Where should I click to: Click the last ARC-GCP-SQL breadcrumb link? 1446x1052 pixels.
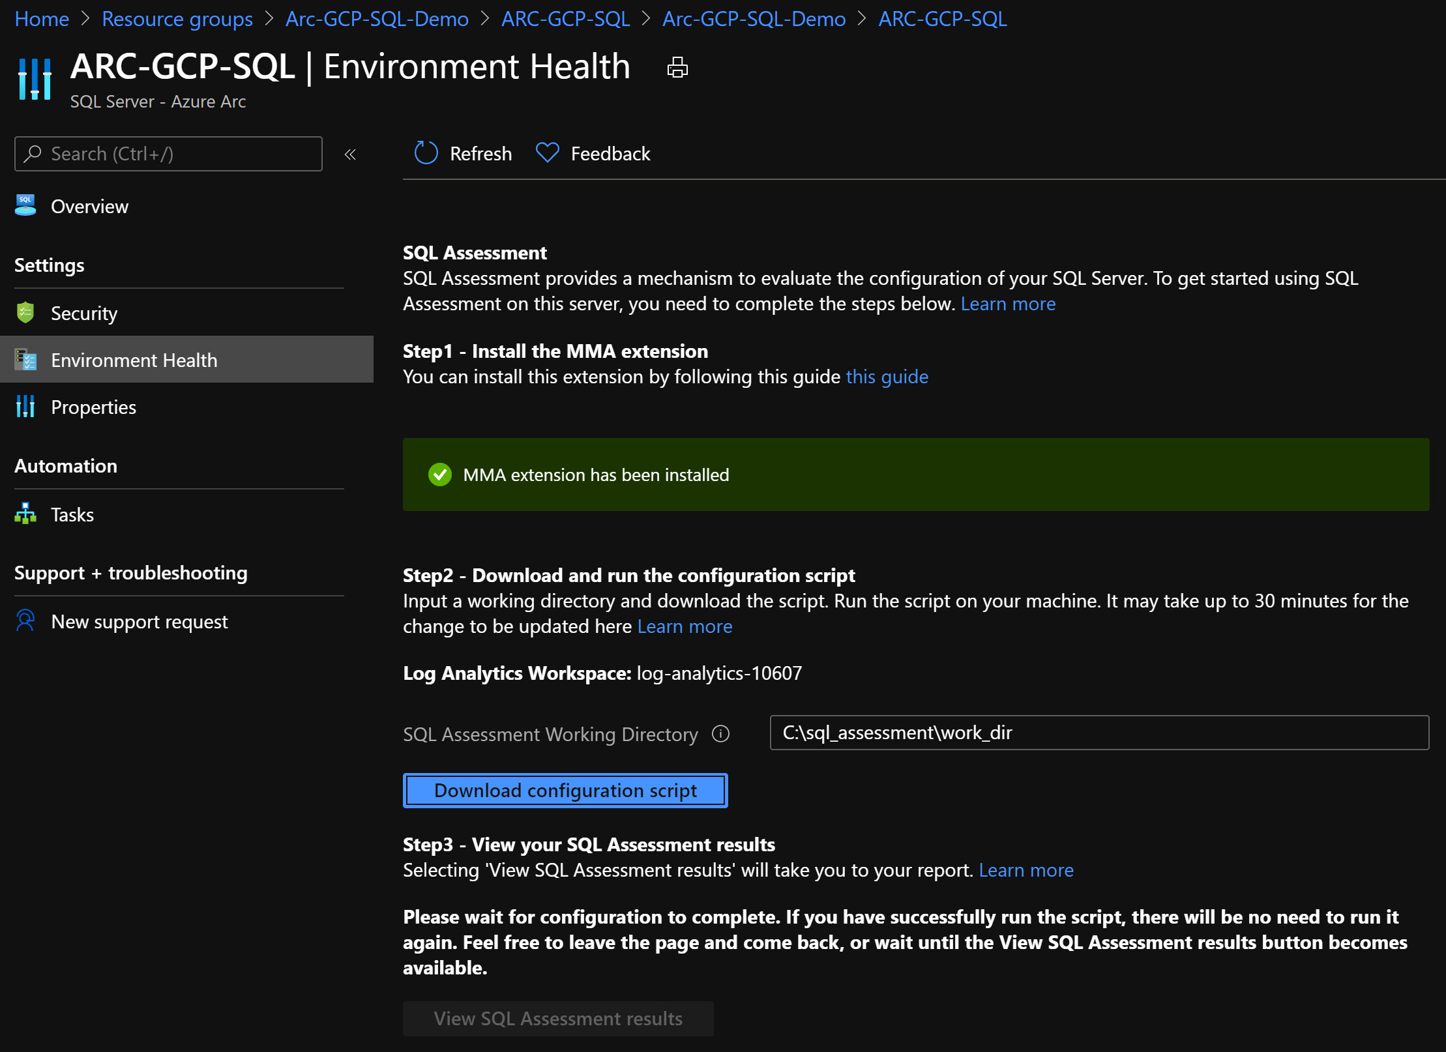pos(943,19)
